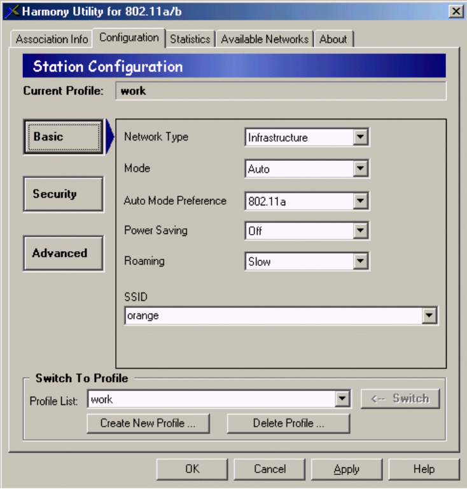
Task: Click Delete Profile button
Action: click(289, 424)
